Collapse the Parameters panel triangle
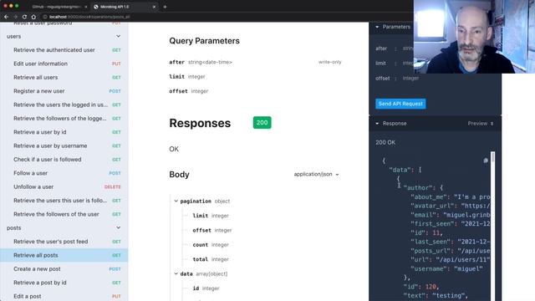 (x=377, y=27)
